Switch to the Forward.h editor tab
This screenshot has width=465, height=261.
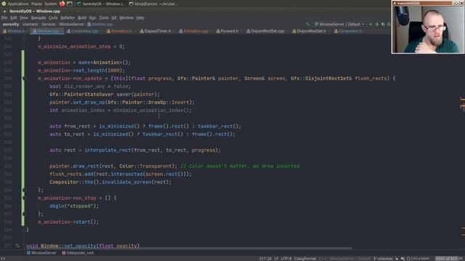[x=229, y=31]
